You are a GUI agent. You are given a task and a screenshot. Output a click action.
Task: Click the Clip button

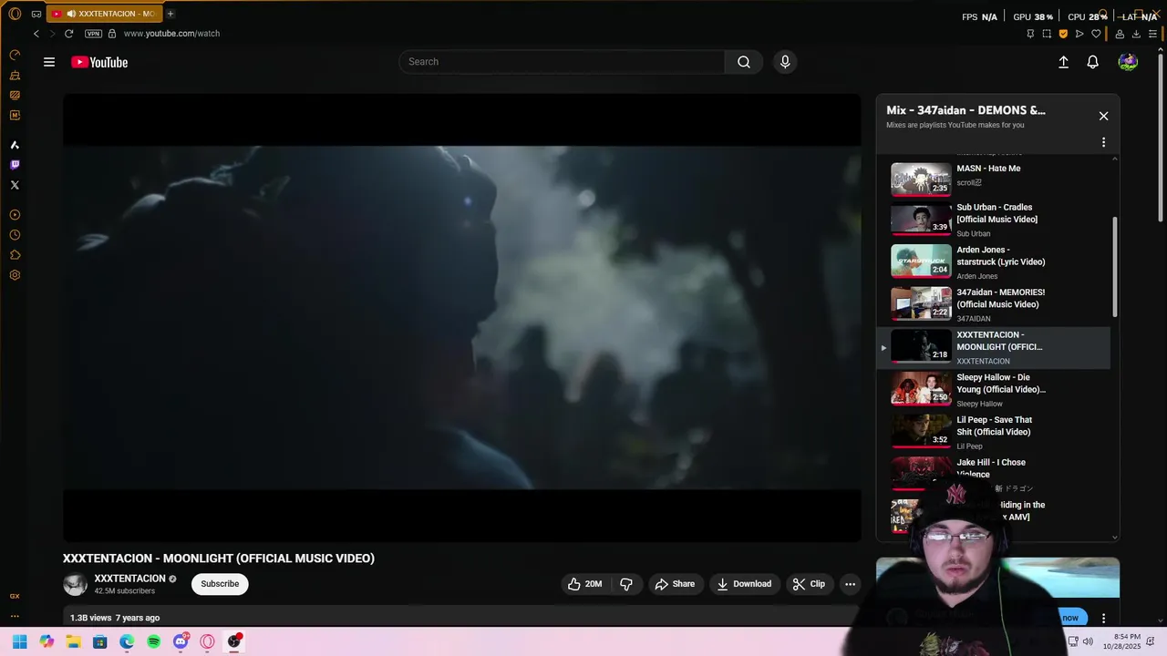coord(809,584)
